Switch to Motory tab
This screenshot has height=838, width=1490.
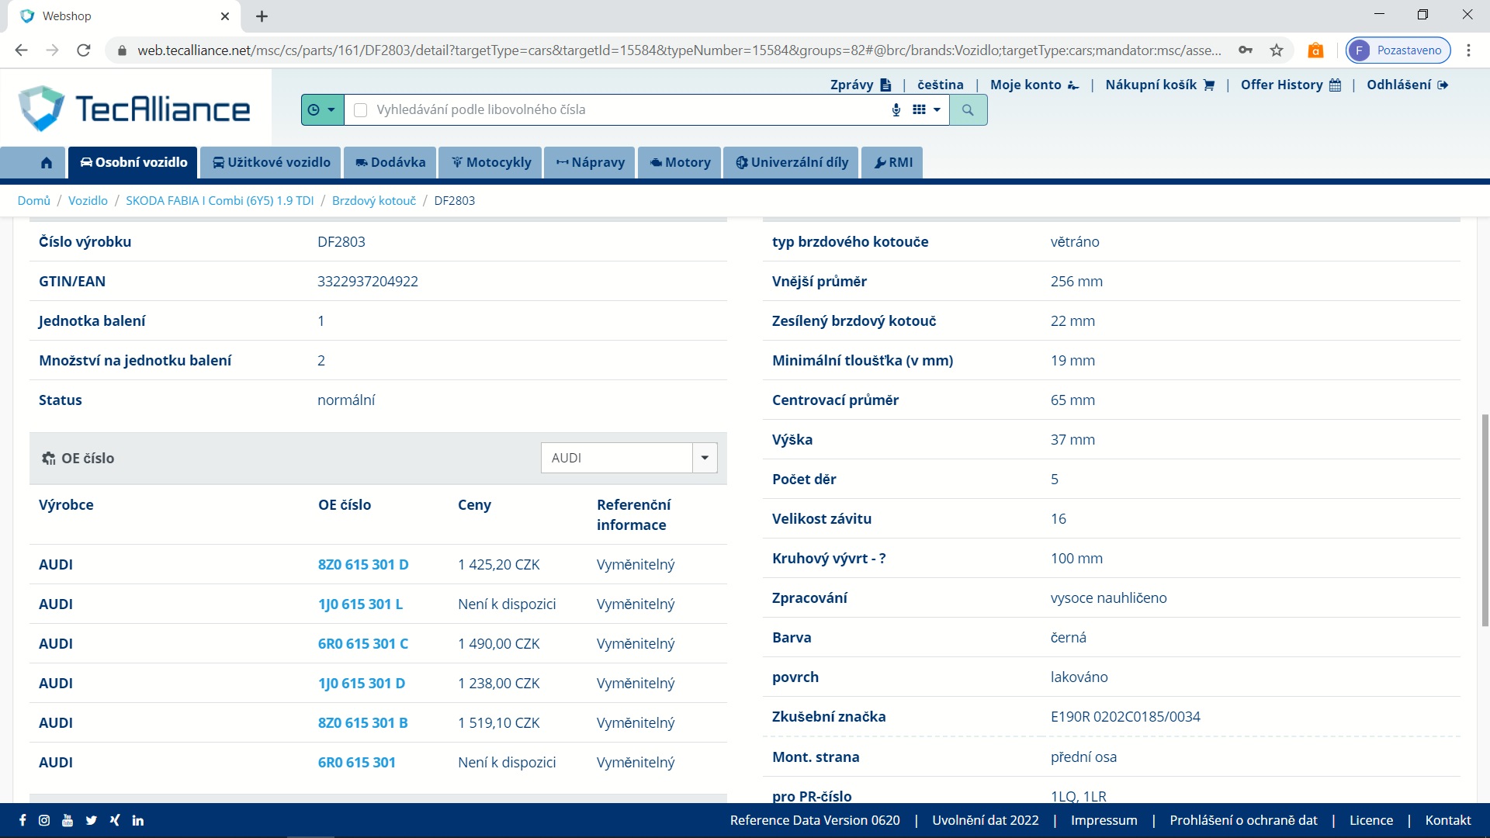tap(680, 162)
